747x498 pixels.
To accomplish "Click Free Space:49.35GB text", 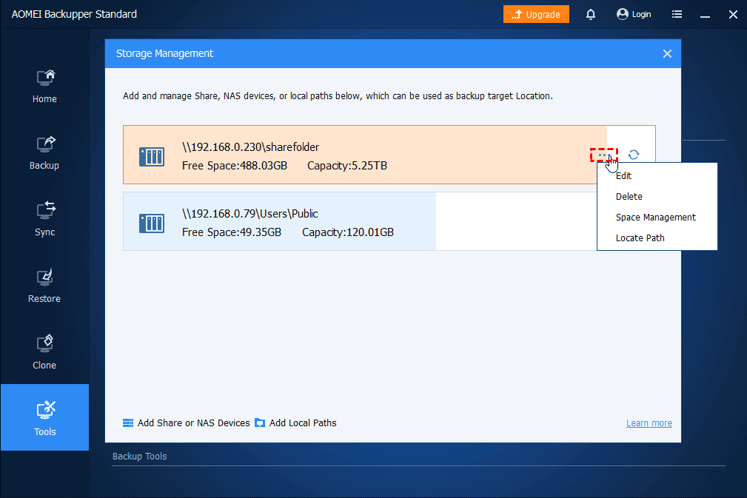I will tap(232, 232).
